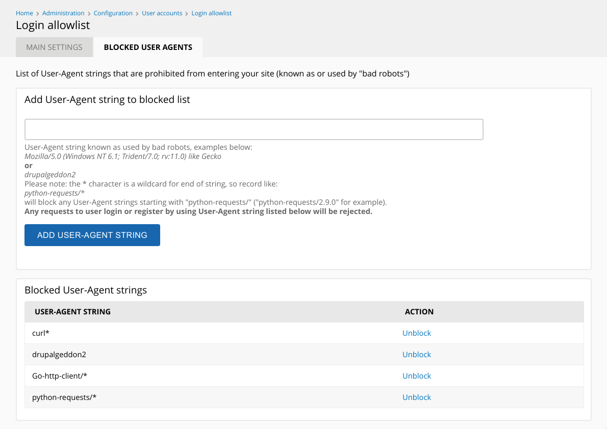Click the bad robots description line
This screenshot has height=429, width=607.
pos(213,73)
